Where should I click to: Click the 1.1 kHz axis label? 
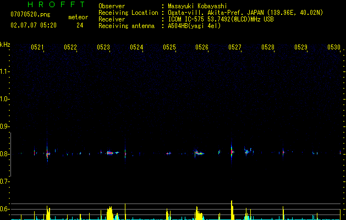coord(5,71)
